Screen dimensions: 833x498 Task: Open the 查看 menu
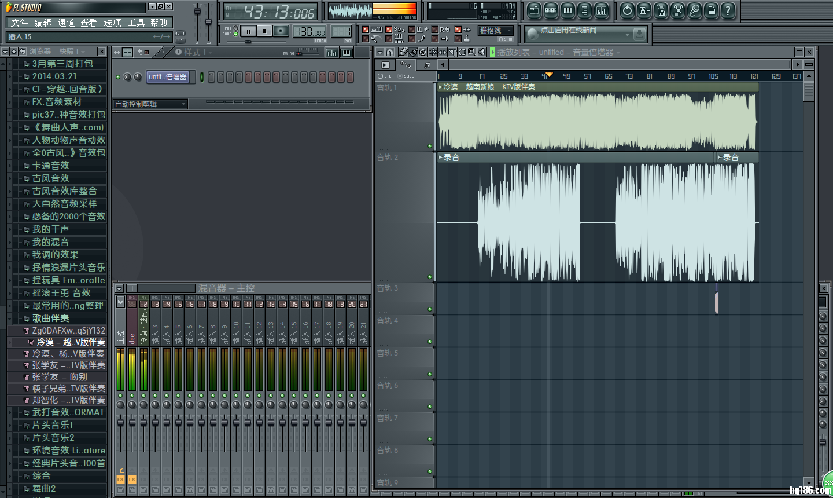(x=89, y=23)
